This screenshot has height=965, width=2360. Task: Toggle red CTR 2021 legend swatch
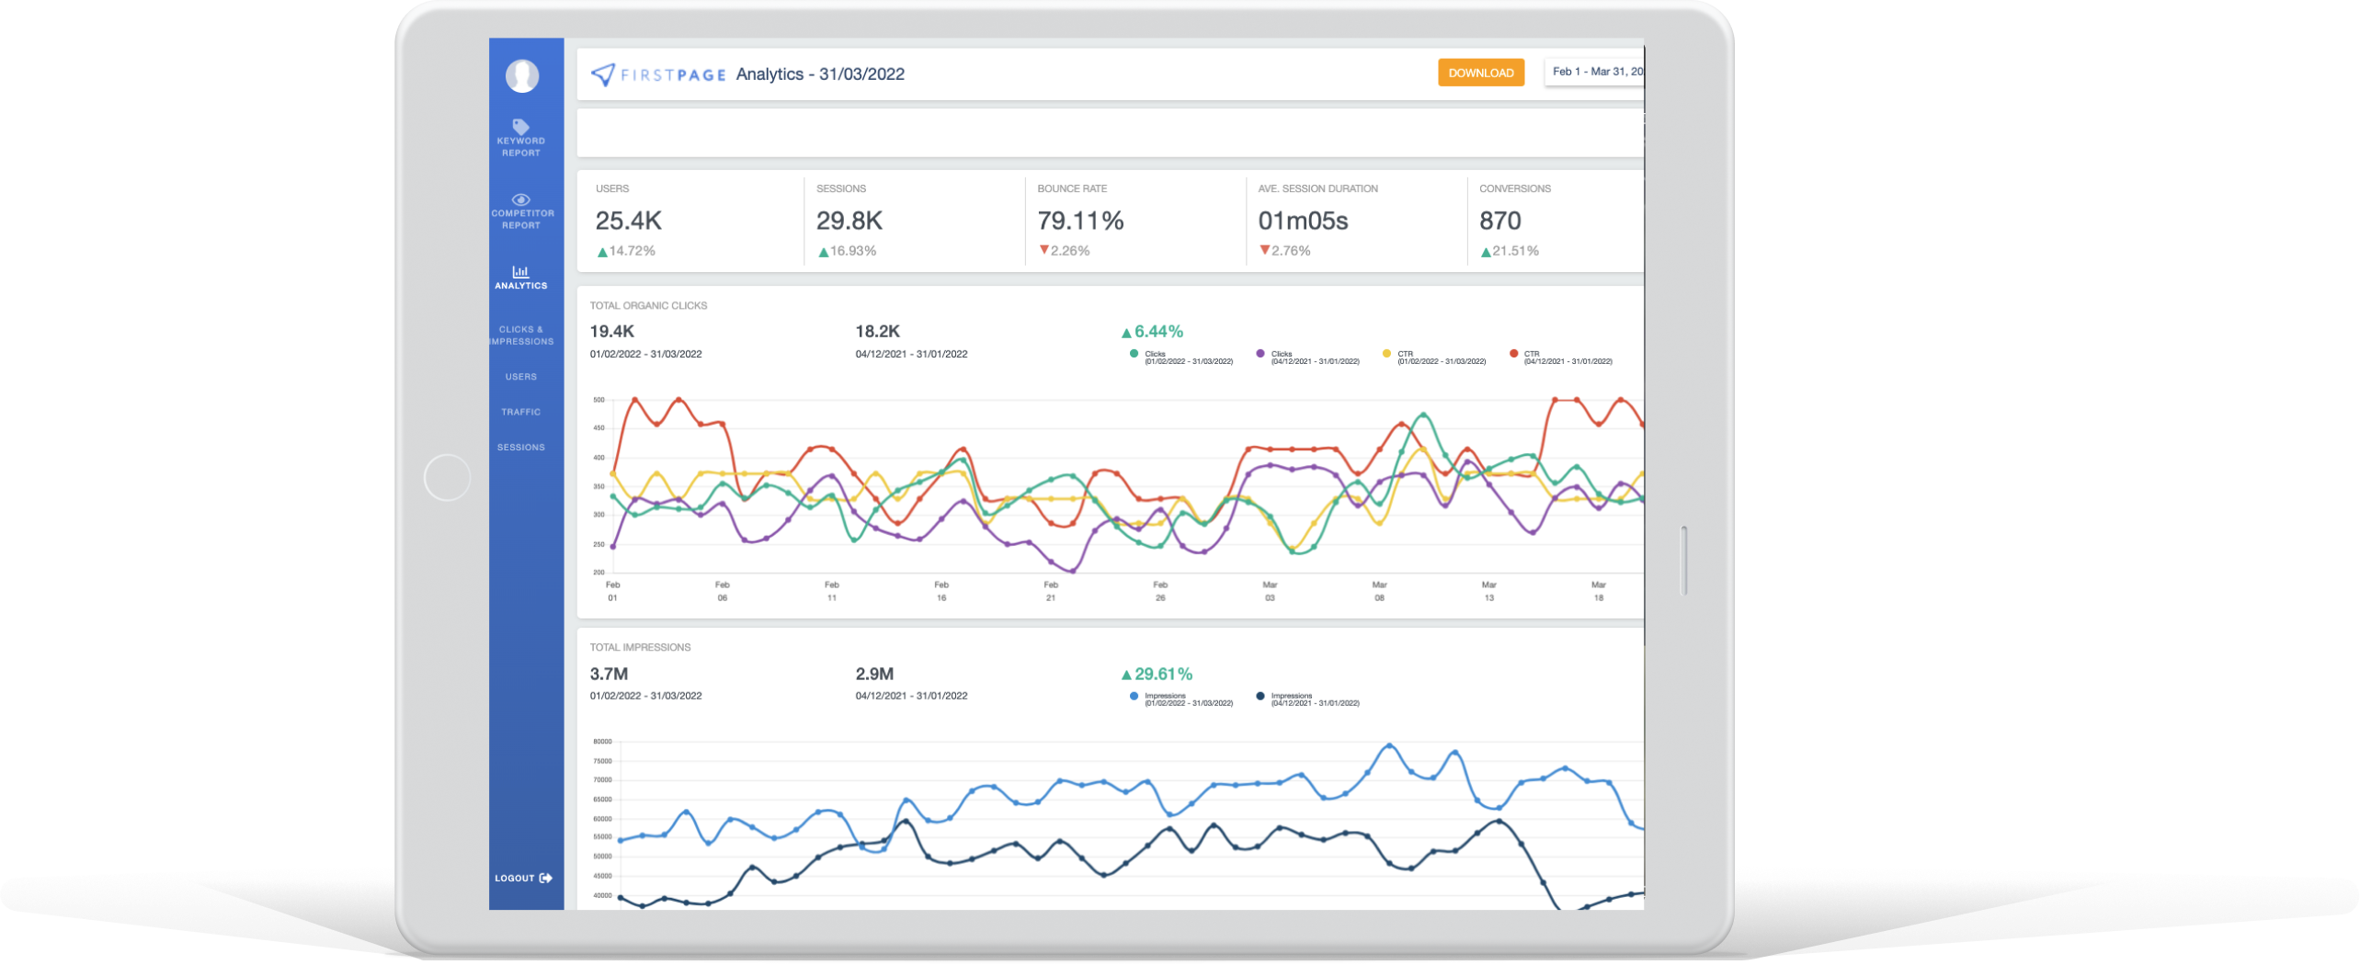[1513, 354]
